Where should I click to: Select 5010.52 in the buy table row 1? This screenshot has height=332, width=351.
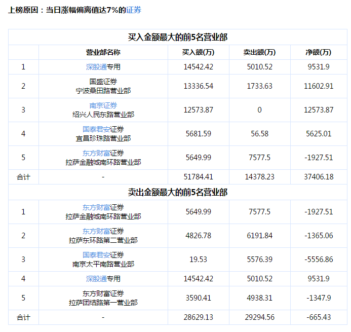(260, 67)
